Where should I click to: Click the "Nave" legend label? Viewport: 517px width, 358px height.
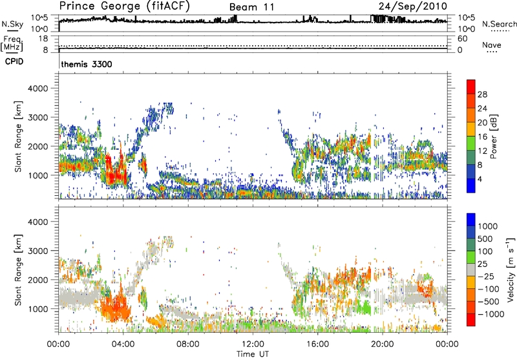click(x=492, y=45)
